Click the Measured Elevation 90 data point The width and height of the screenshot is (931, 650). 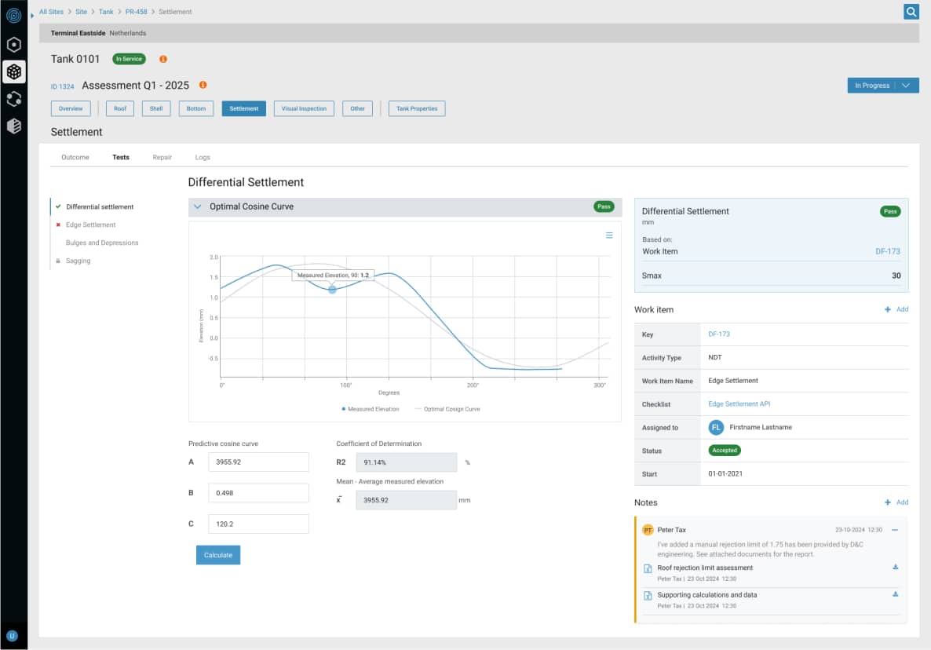333,290
